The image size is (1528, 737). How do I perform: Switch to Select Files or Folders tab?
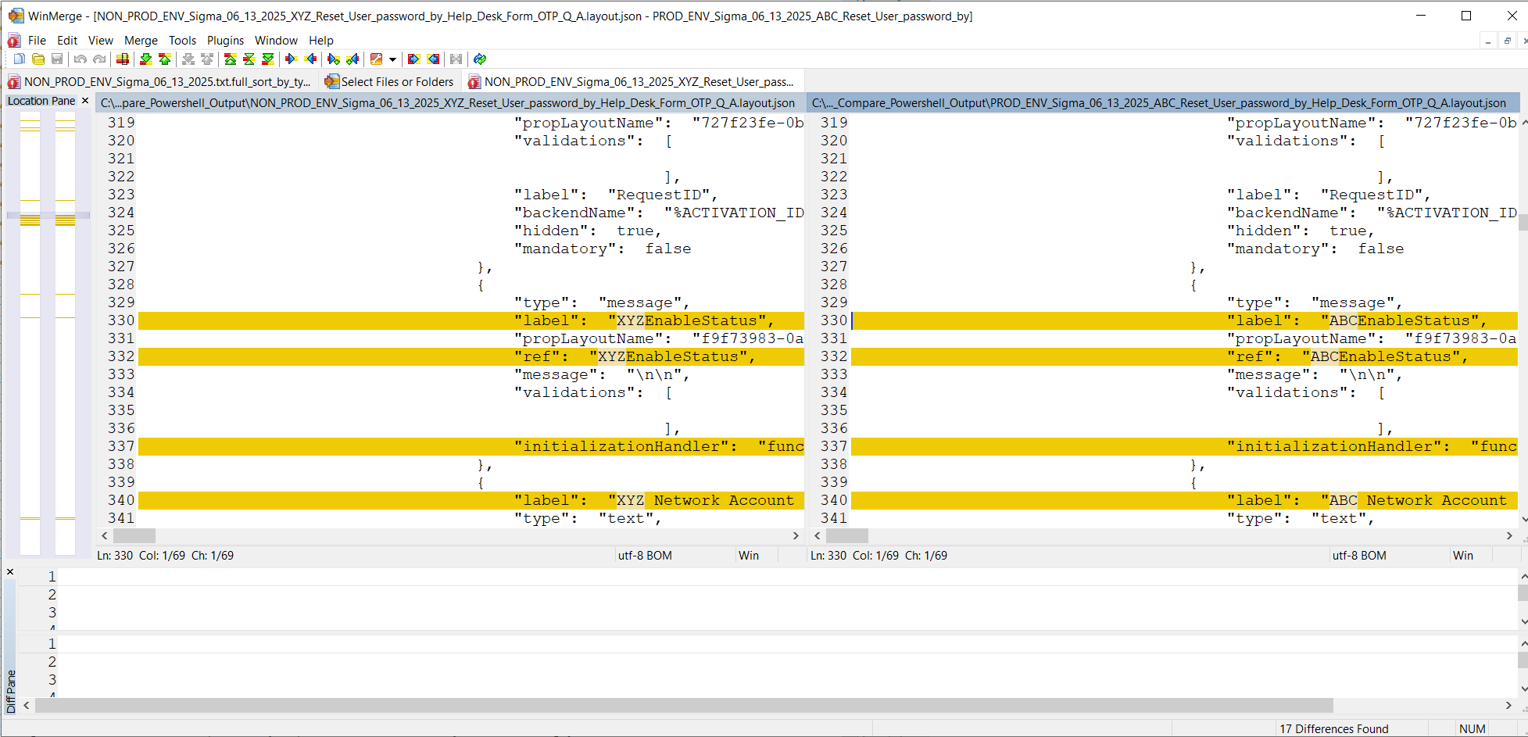(x=389, y=82)
